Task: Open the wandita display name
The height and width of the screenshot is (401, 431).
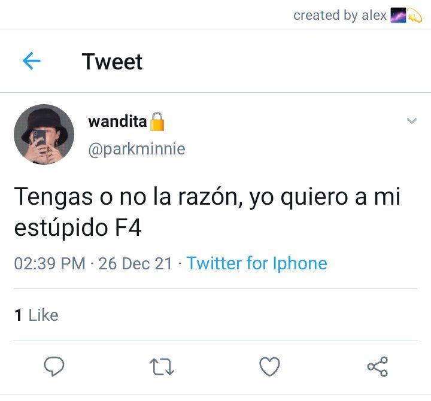Action: [x=117, y=121]
